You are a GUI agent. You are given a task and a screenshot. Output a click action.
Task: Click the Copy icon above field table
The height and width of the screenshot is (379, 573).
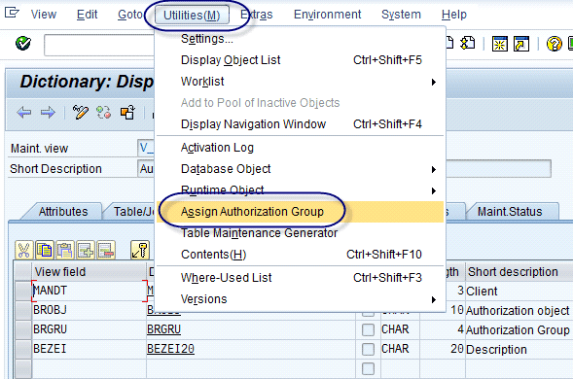click(45, 250)
